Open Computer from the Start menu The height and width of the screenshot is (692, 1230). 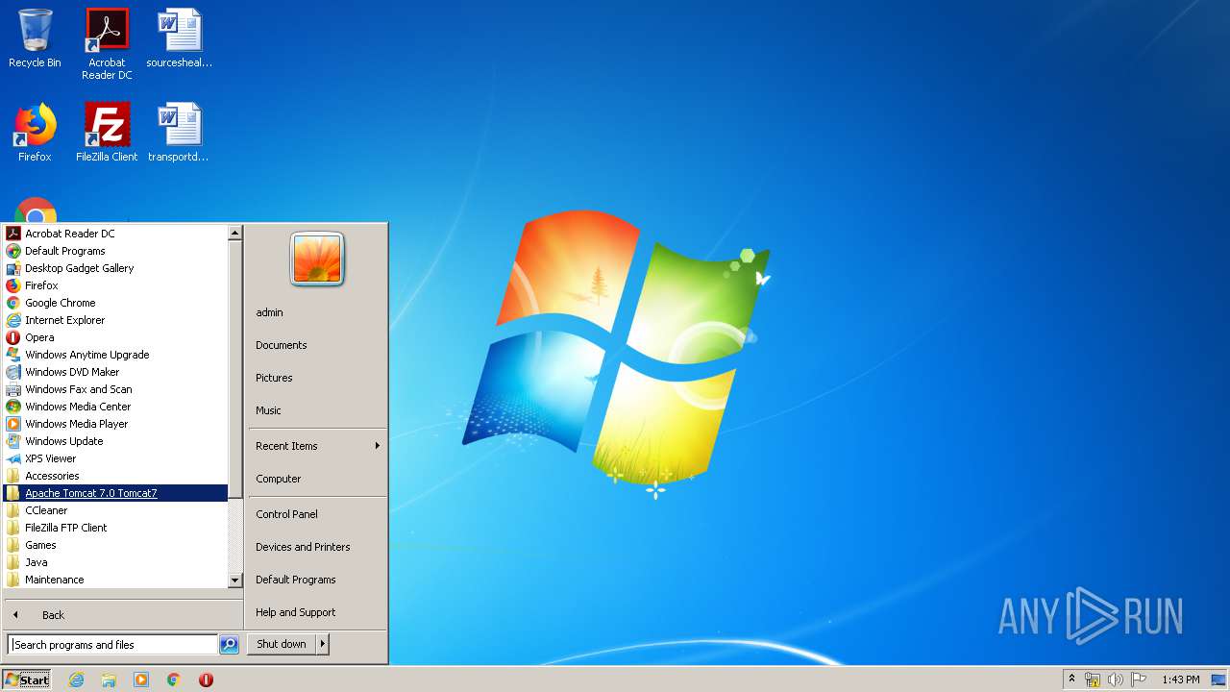[x=317, y=479]
